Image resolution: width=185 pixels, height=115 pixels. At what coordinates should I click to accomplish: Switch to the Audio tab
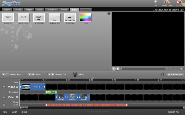39,10
